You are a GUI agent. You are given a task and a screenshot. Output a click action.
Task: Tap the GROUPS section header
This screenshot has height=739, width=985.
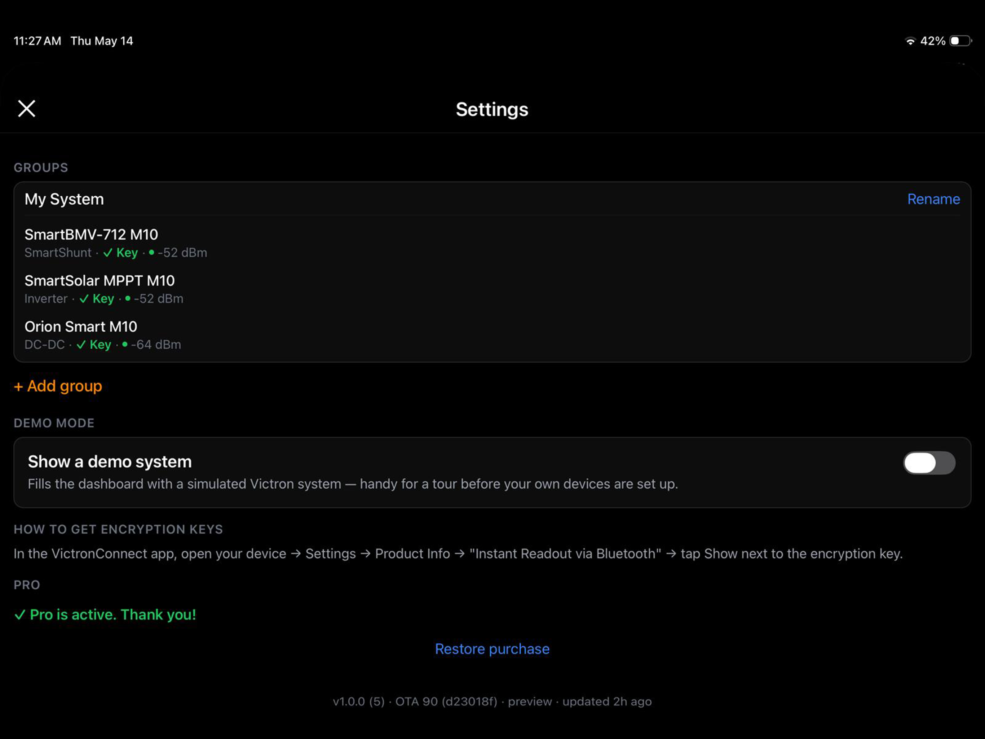point(41,167)
